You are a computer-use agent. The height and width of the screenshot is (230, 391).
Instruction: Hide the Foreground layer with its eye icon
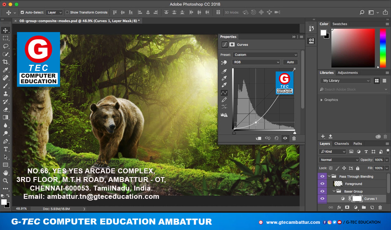[x=323, y=184]
